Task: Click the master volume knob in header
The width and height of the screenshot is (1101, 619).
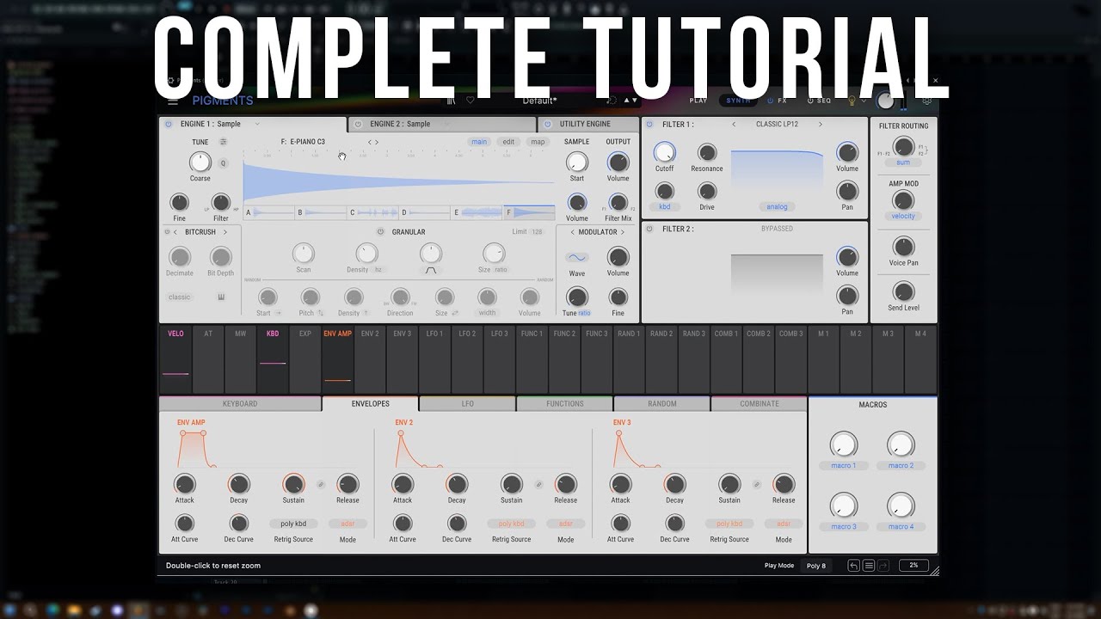Action: 886,101
